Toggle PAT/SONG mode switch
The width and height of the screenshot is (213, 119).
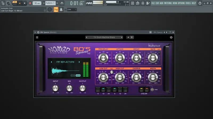pyautogui.click(x=15, y=3)
